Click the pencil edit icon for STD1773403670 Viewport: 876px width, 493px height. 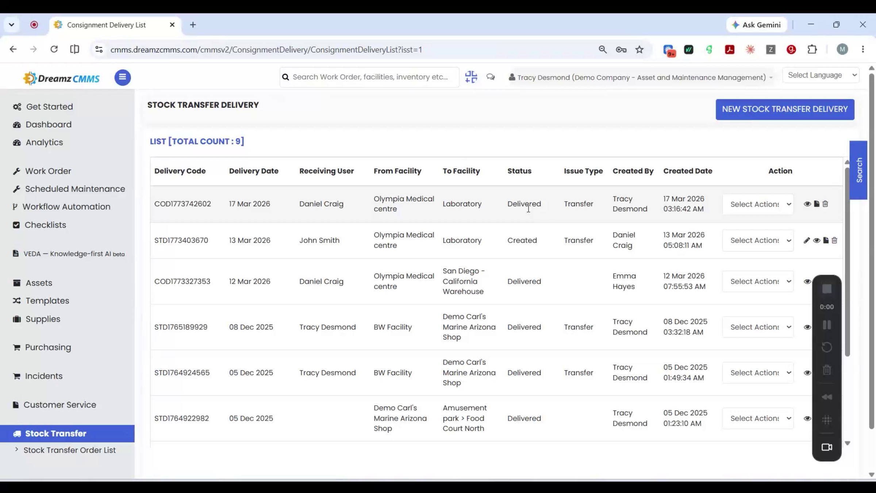(x=807, y=240)
